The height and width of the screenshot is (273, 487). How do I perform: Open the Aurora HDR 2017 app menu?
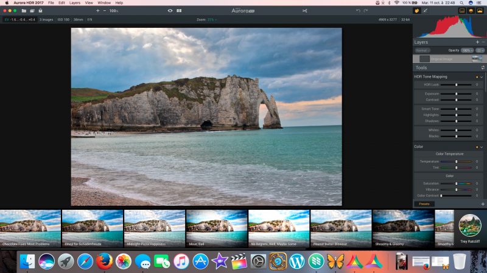[29, 3]
